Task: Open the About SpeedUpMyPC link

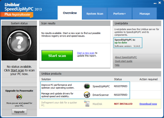Action: pos(126,57)
